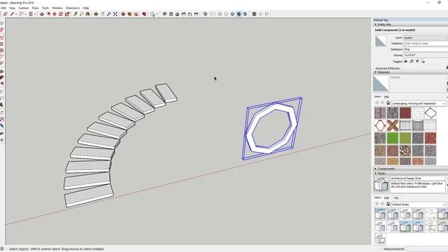Open the Camera menu
Image resolution: width=448 pixels, height=252 pixels.
click(24, 8)
